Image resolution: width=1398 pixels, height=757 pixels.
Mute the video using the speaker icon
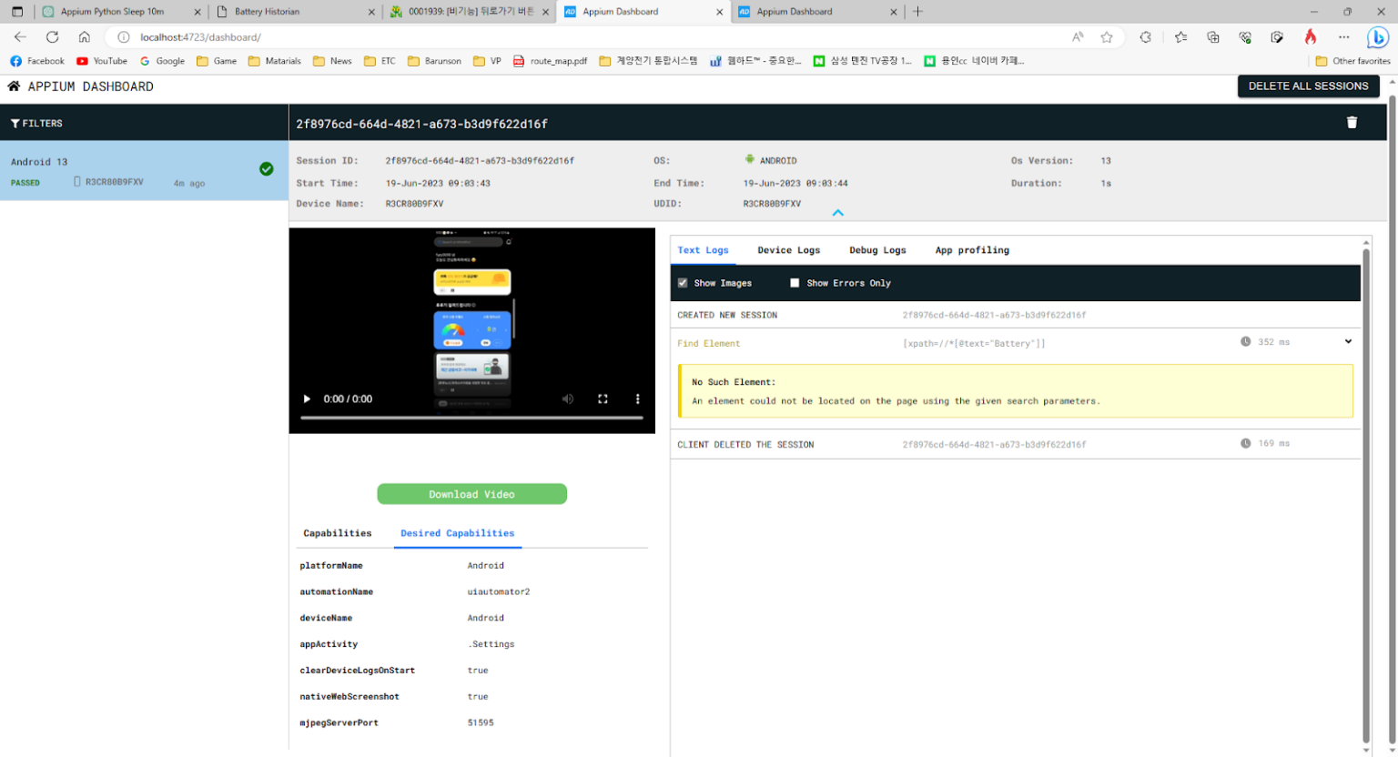pos(568,399)
